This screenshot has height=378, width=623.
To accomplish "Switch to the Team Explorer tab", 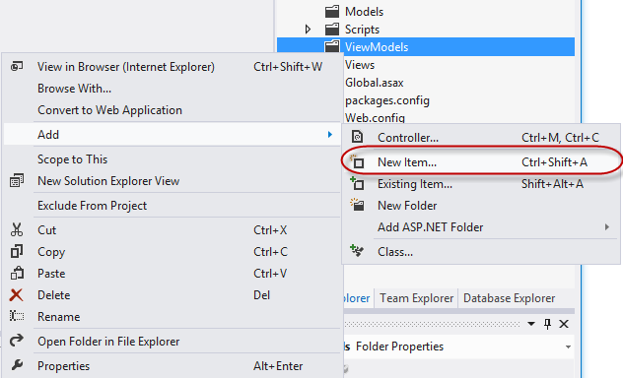I will pyautogui.click(x=416, y=298).
